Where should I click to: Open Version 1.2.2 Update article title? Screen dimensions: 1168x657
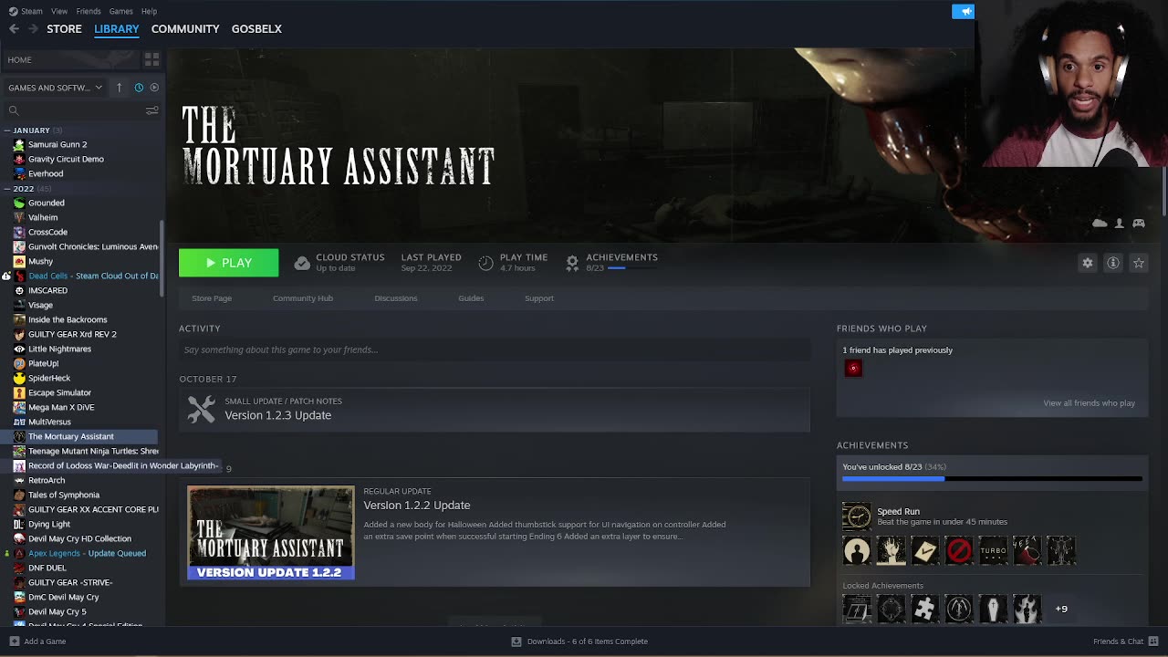click(417, 506)
